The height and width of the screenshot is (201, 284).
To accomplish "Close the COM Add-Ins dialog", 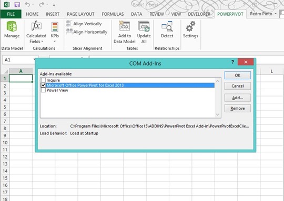I will (246, 62).
